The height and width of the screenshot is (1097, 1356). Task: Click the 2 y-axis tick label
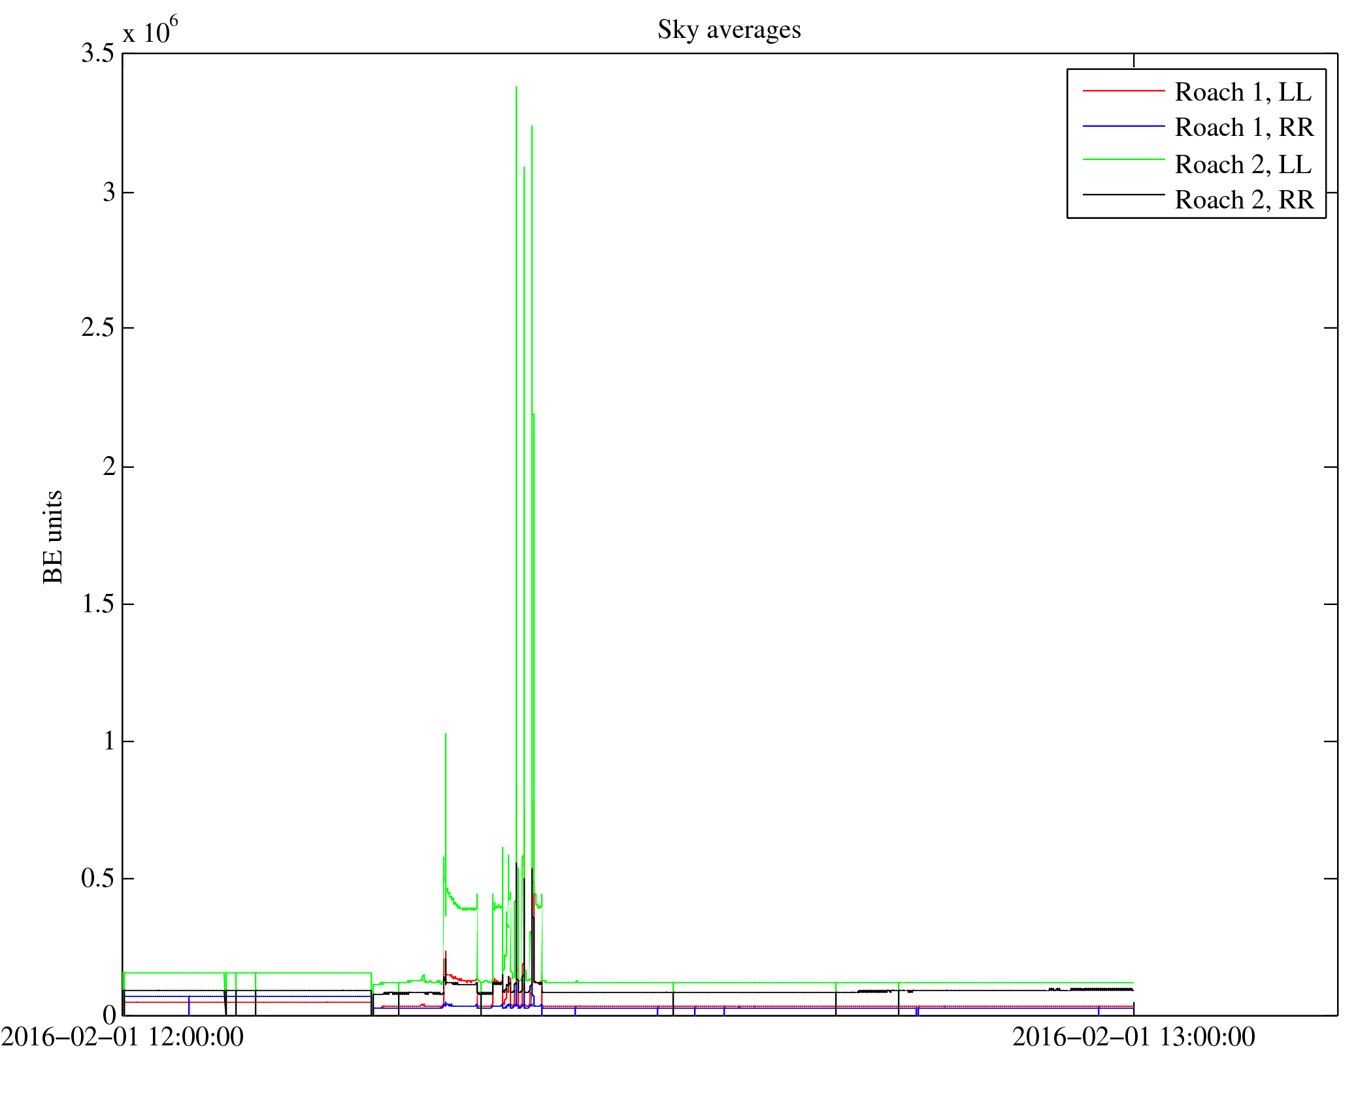pyautogui.click(x=109, y=467)
